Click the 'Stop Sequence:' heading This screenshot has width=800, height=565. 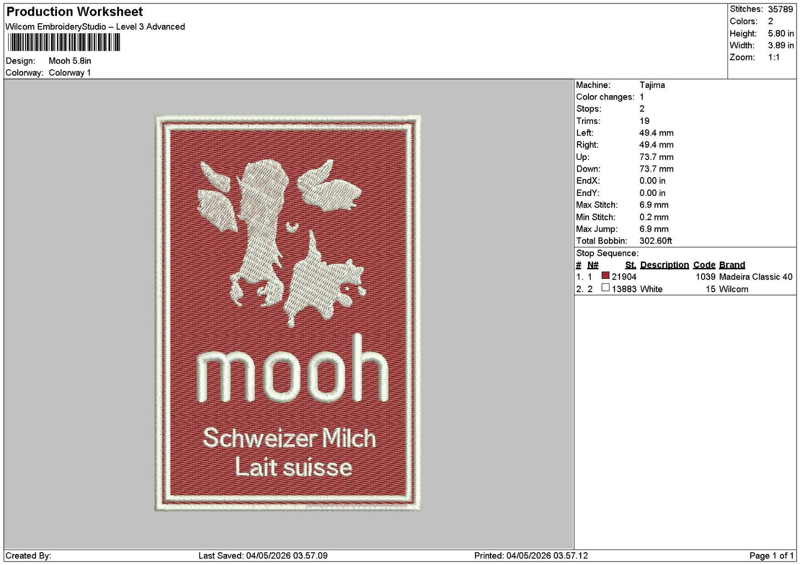(607, 253)
